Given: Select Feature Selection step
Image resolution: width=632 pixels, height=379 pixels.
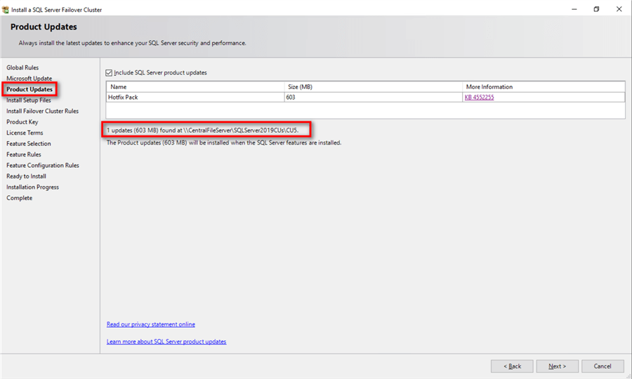Looking at the screenshot, I should tap(29, 144).
